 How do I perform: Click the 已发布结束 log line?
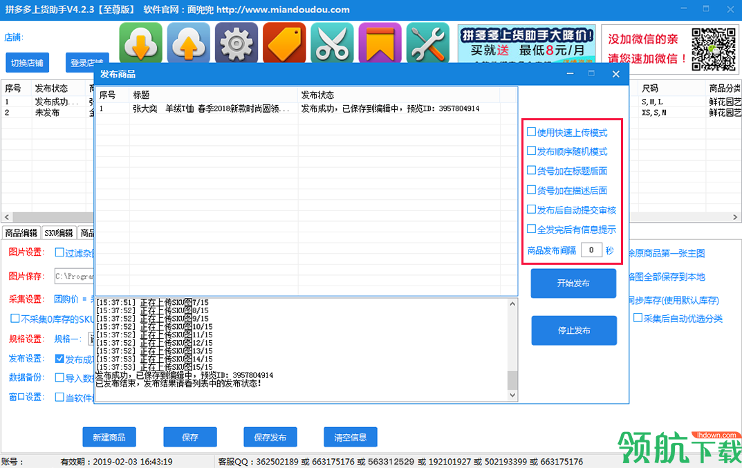coord(178,383)
